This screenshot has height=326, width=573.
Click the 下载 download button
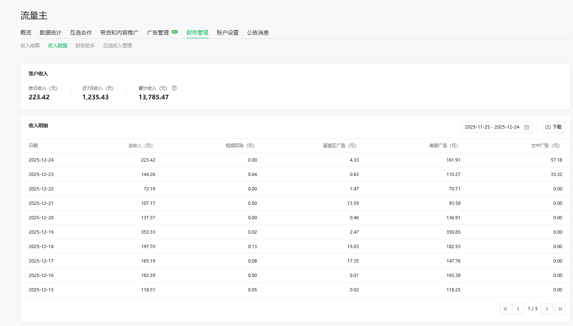tap(554, 127)
